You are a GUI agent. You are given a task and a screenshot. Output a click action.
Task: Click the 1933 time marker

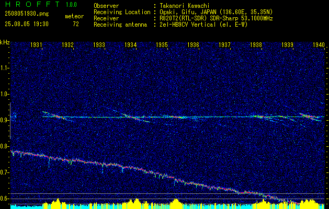click(99, 44)
